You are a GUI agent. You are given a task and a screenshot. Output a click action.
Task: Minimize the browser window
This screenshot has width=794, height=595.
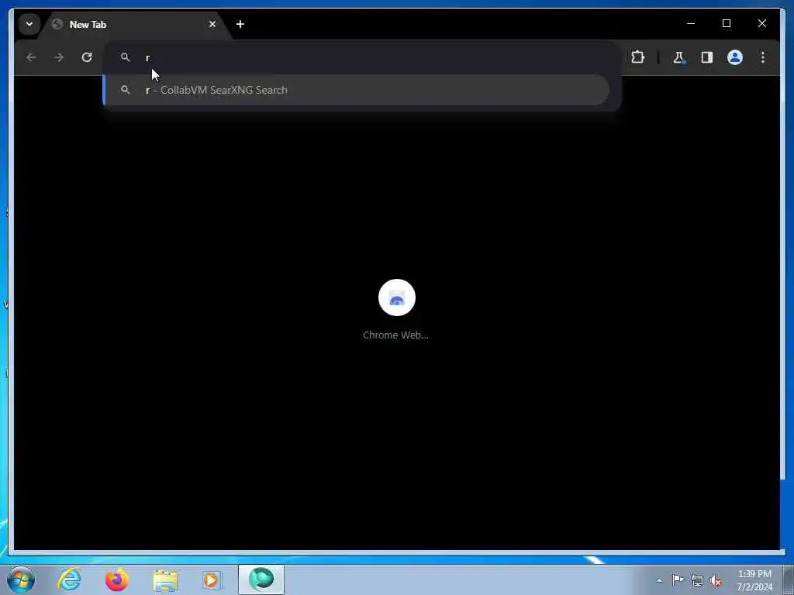tap(691, 23)
